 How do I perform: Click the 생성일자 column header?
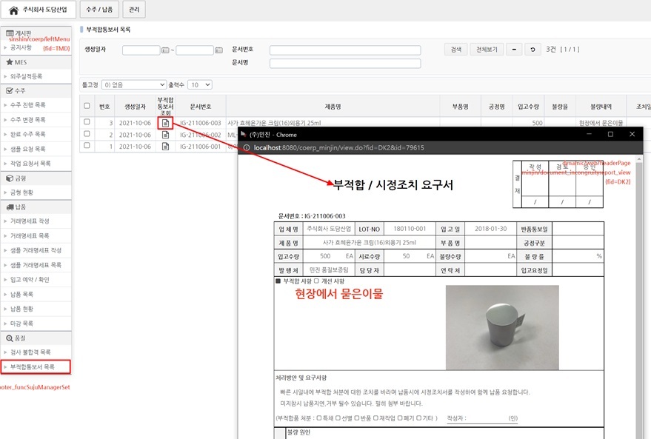tap(135, 107)
